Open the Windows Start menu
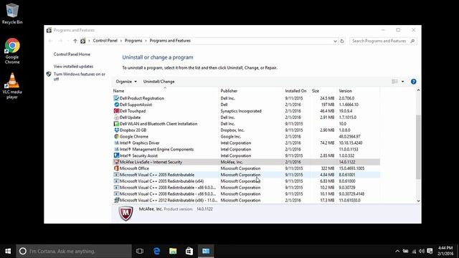Viewport: 459px width, 258px height. pyautogui.click(x=8, y=251)
